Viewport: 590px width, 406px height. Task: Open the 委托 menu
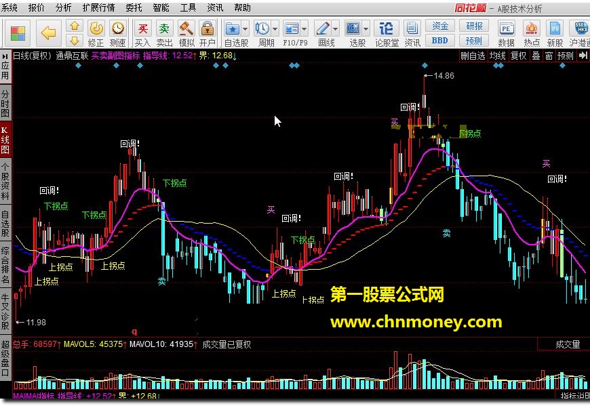134,7
